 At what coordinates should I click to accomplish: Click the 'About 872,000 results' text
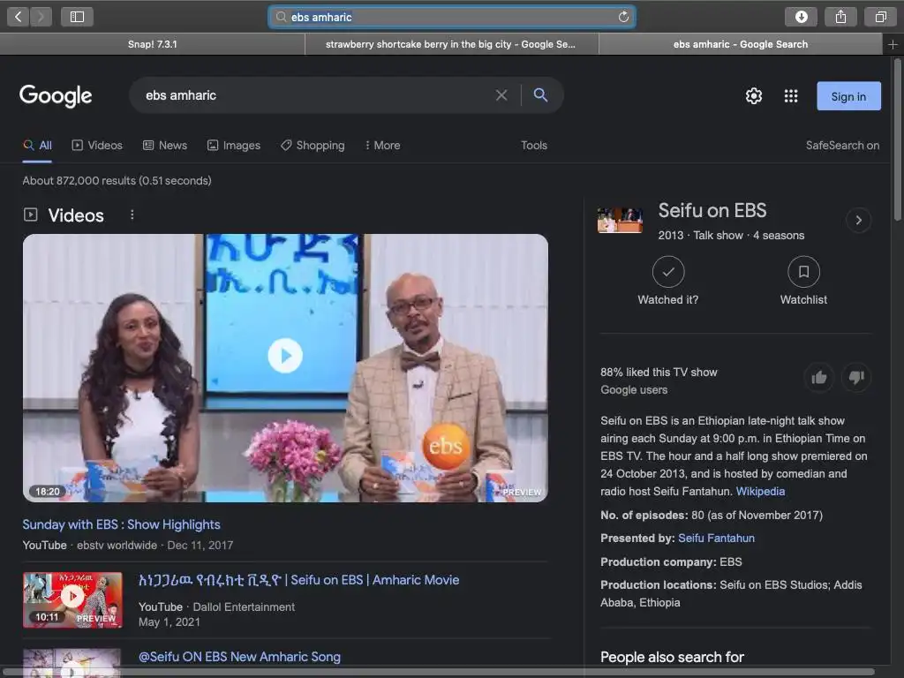[117, 180]
